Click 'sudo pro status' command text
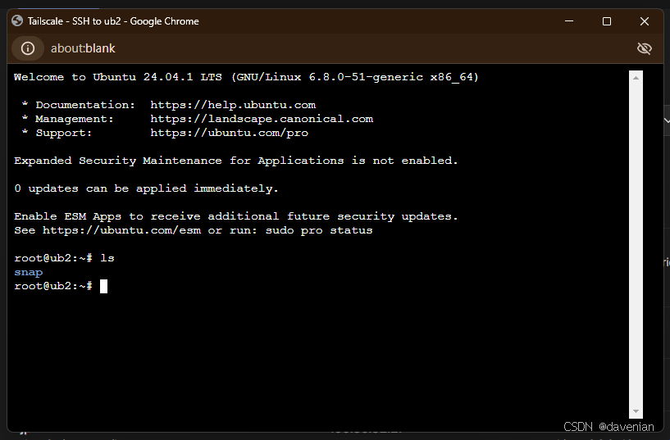This screenshot has height=440, width=670. [x=319, y=230]
